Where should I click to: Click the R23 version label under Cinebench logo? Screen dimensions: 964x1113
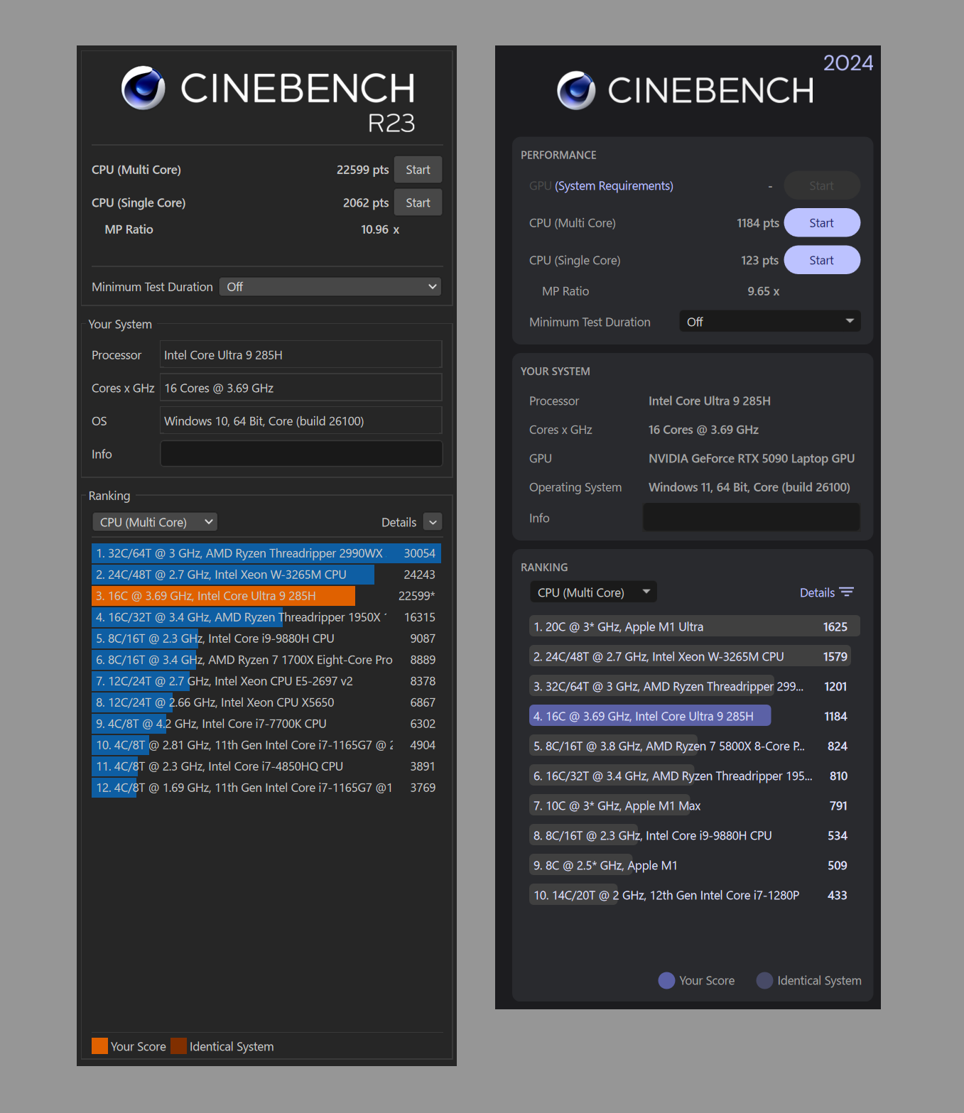[391, 123]
